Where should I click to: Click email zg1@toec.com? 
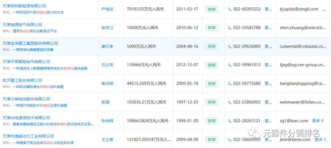294,121
